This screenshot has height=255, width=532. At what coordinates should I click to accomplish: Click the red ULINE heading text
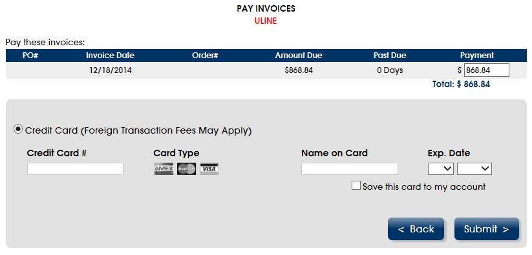pos(266,21)
